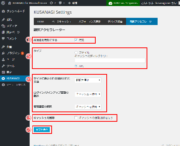Switch to the performance display tab
Screen dimensions: 180x146
pyautogui.click(x=90, y=22)
